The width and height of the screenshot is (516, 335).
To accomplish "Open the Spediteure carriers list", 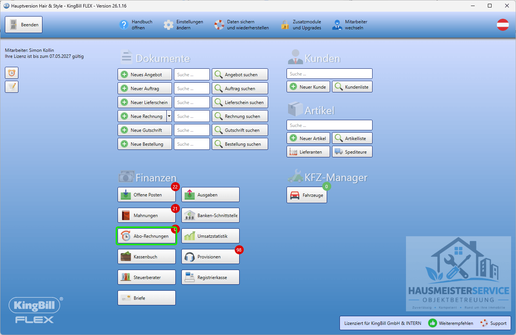I will click(352, 152).
